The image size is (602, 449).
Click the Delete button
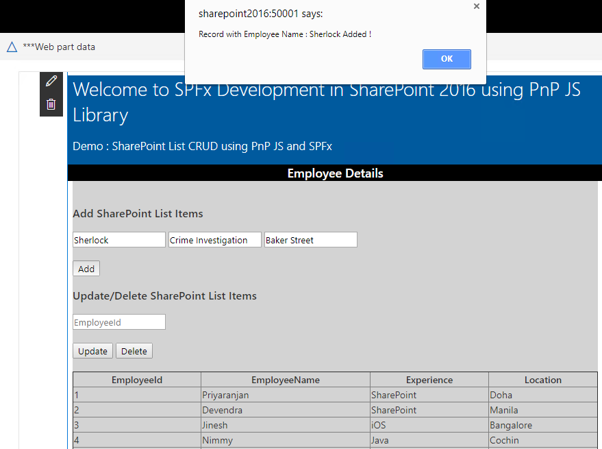(134, 351)
